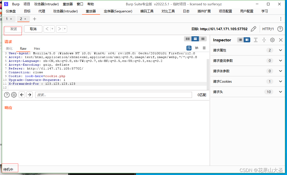Select side-by-side layout view

[188, 39]
